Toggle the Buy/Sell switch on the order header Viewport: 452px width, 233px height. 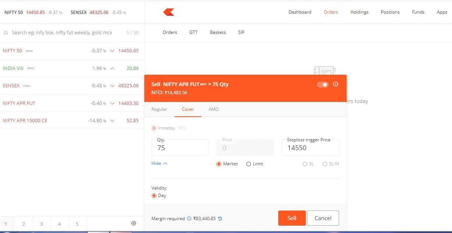322,84
